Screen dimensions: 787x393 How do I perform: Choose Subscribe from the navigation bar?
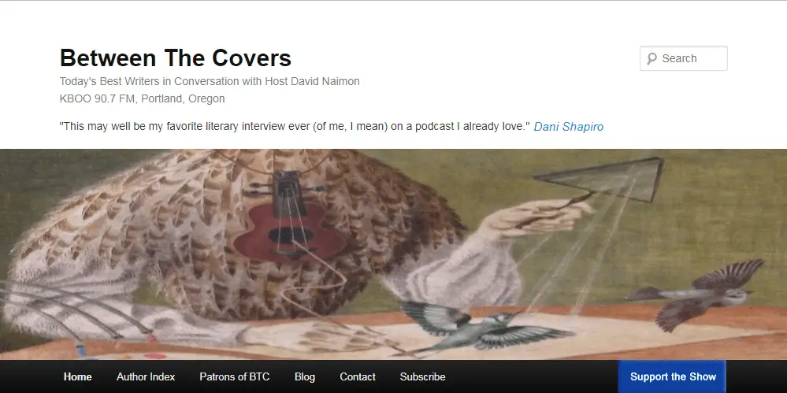coord(422,376)
